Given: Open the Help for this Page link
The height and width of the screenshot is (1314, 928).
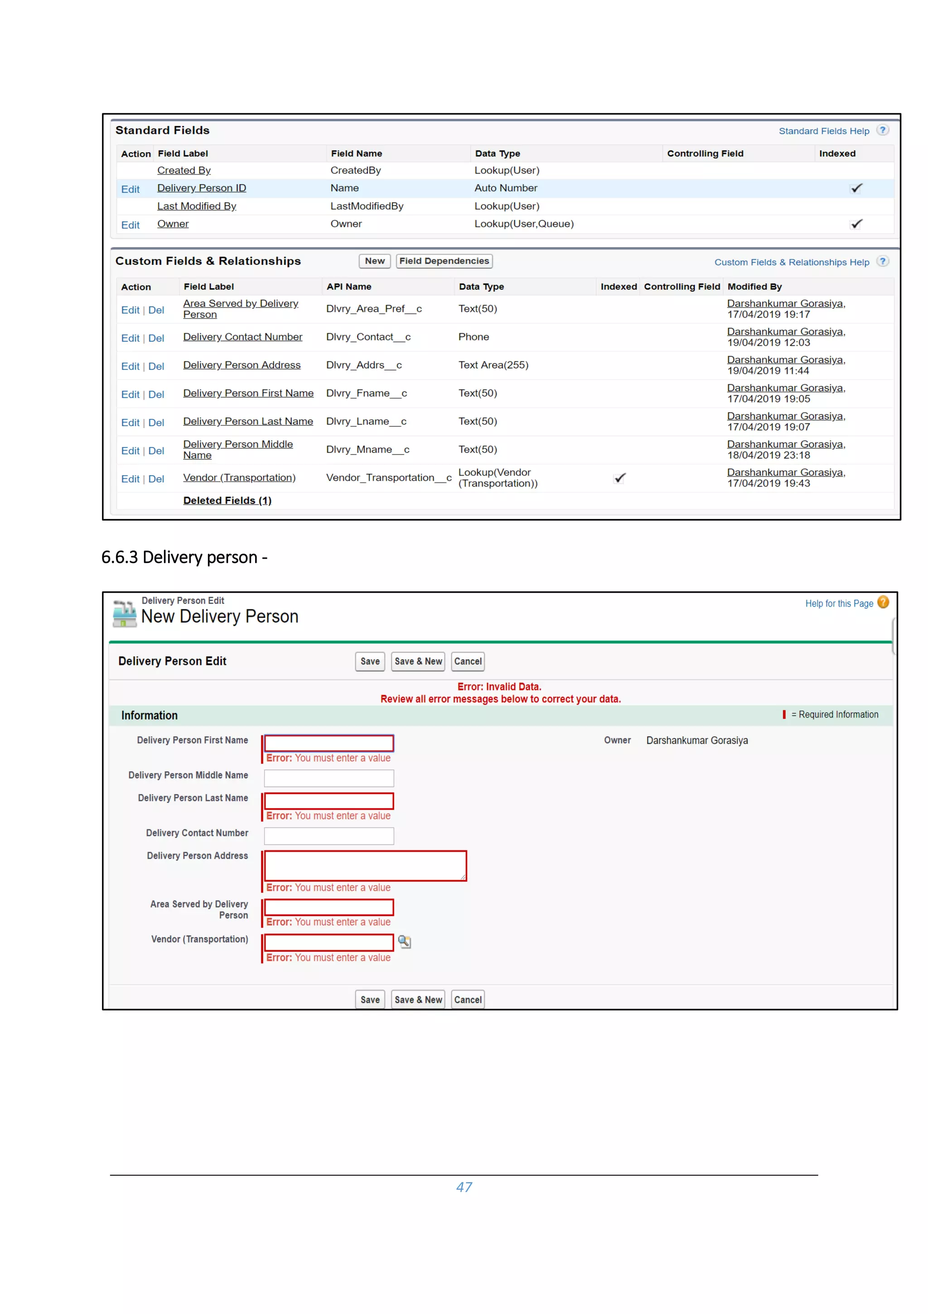Looking at the screenshot, I should pos(839,603).
